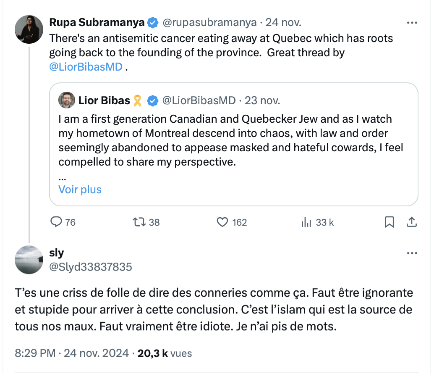Click the share icon on Rupa's post

pos(412,221)
